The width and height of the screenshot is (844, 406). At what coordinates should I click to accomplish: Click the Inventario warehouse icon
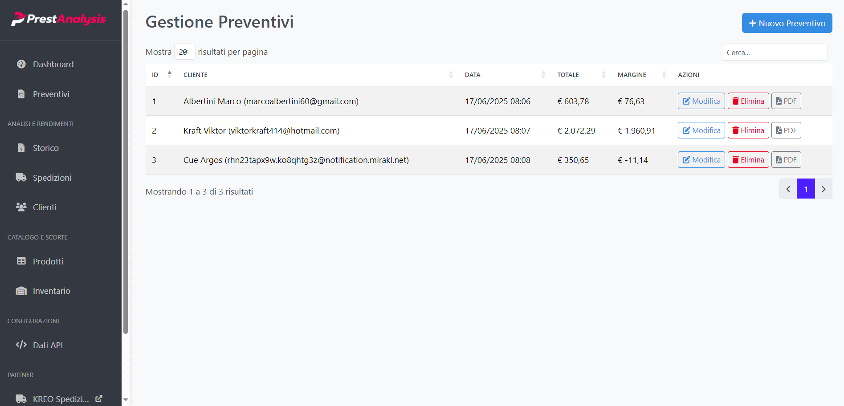point(21,291)
